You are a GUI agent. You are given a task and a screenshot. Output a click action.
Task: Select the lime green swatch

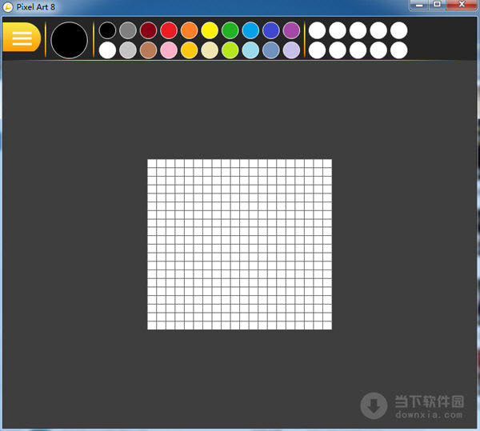tap(230, 50)
